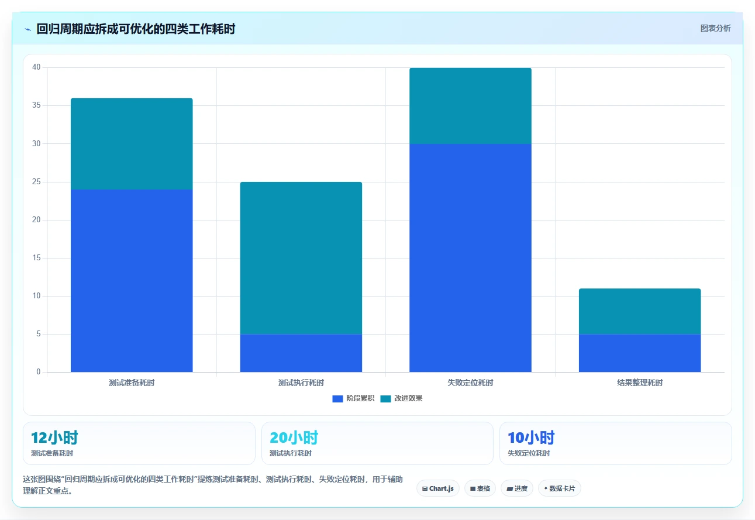
Task: Click the teal 改进效果 legend color box
Action: coord(385,398)
